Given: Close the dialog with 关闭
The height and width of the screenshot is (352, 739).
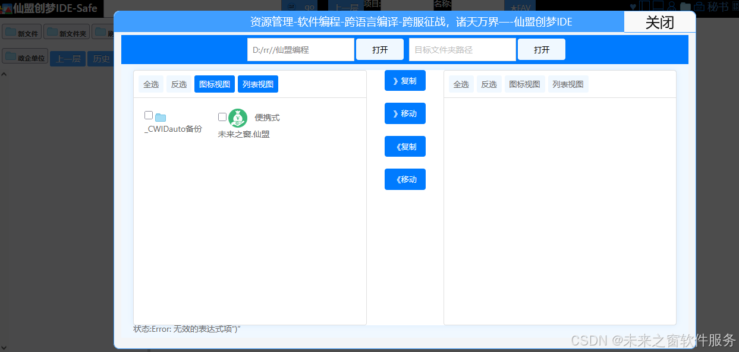Looking at the screenshot, I should pos(660,22).
